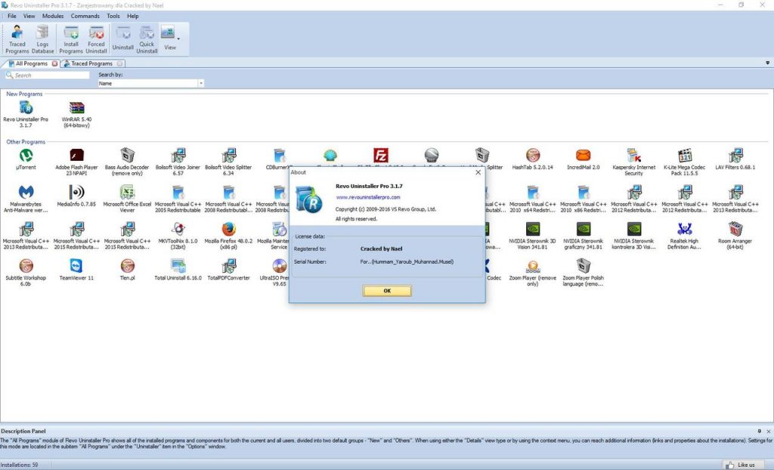Click the Cracked by Nael registration text

pyautogui.click(x=381, y=249)
